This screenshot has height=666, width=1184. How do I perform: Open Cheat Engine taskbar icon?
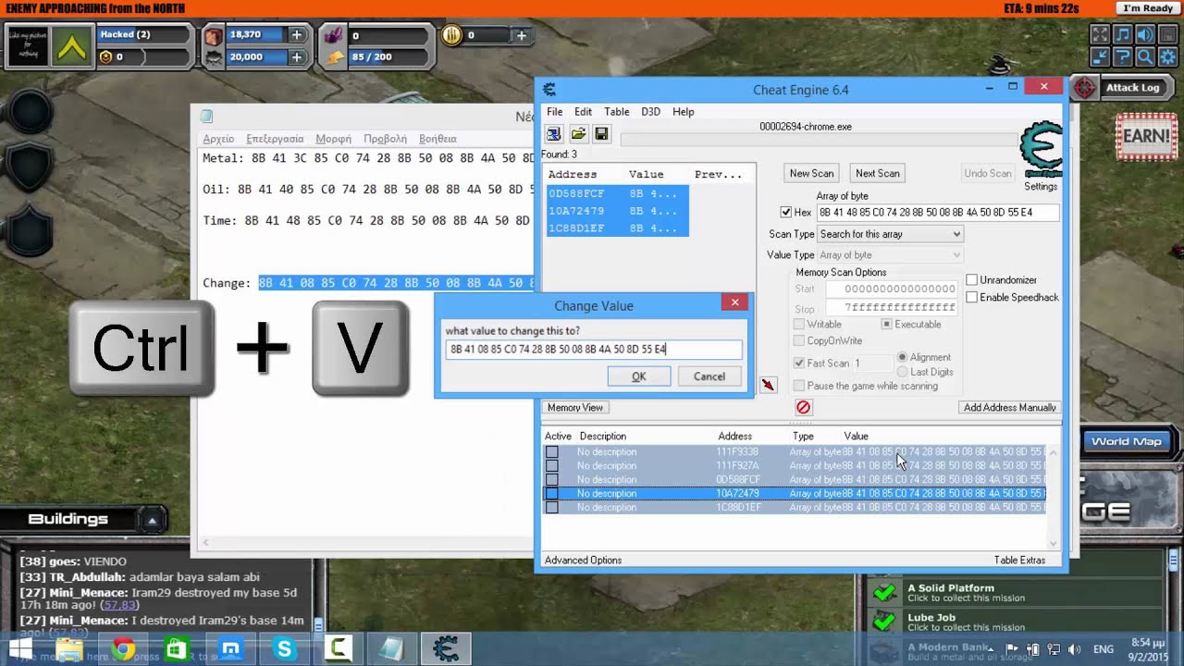point(446,649)
